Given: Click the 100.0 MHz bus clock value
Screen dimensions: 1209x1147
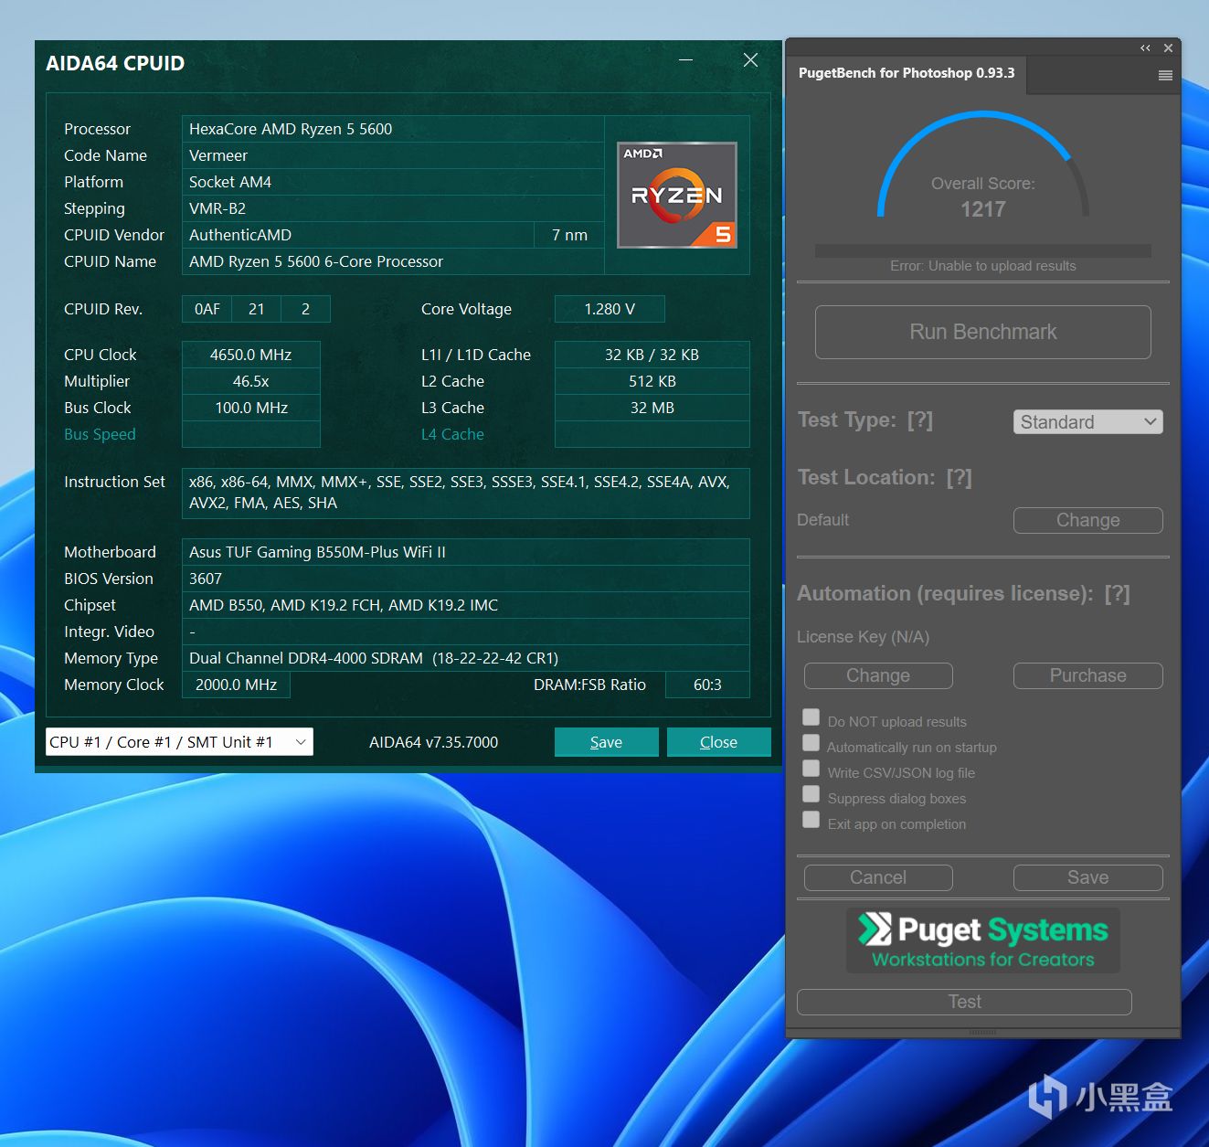Looking at the screenshot, I should [251, 408].
